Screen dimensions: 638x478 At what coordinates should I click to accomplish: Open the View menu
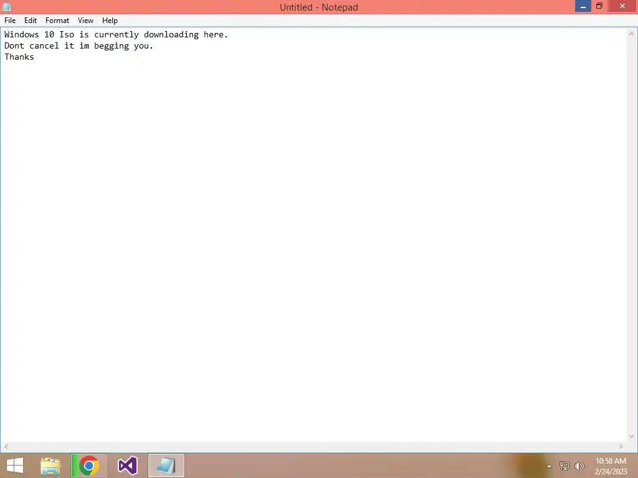pos(85,21)
